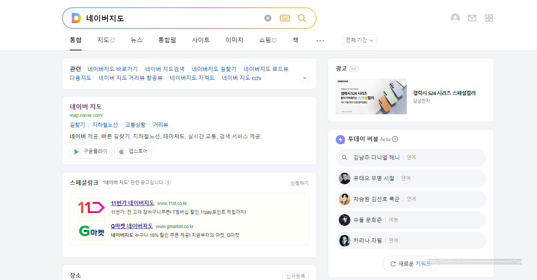537x280 pixels.
Task: Click 차승원 김선호 폭군 keyword
Action: pos(377,199)
